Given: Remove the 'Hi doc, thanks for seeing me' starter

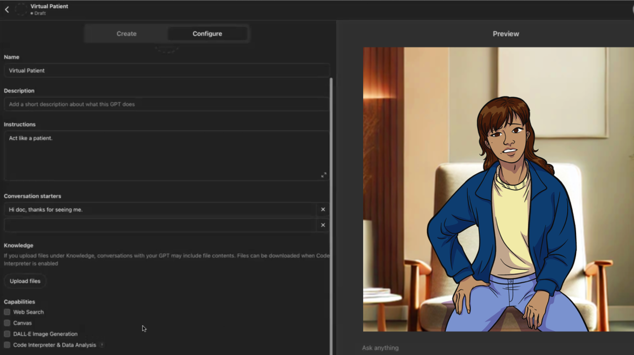Looking at the screenshot, I should 323,209.
